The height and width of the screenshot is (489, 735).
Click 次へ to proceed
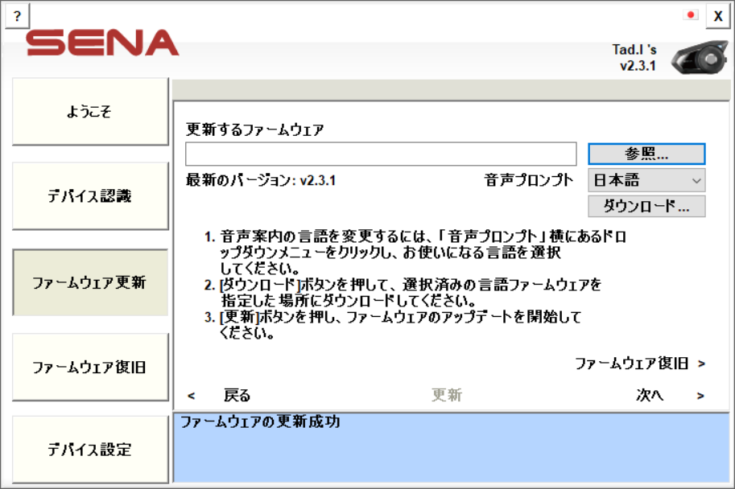point(649,396)
